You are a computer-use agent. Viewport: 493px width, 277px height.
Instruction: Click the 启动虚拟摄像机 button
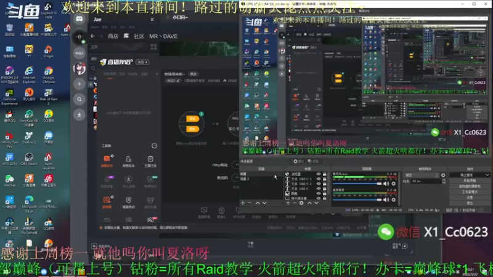click(470, 187)
